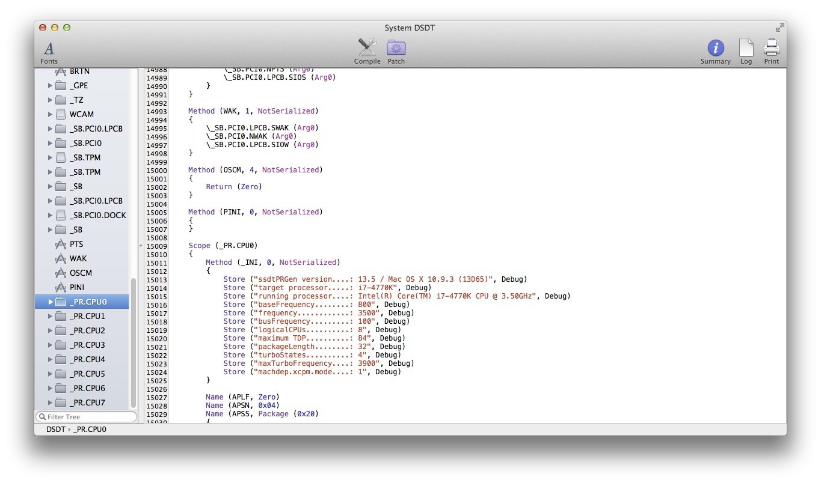Click the folder icon for _PR.CPU3
821x483 pixels.
click(60, 345)
